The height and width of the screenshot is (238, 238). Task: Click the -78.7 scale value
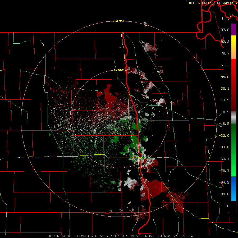pyautogui.click(x=224, y=171)
